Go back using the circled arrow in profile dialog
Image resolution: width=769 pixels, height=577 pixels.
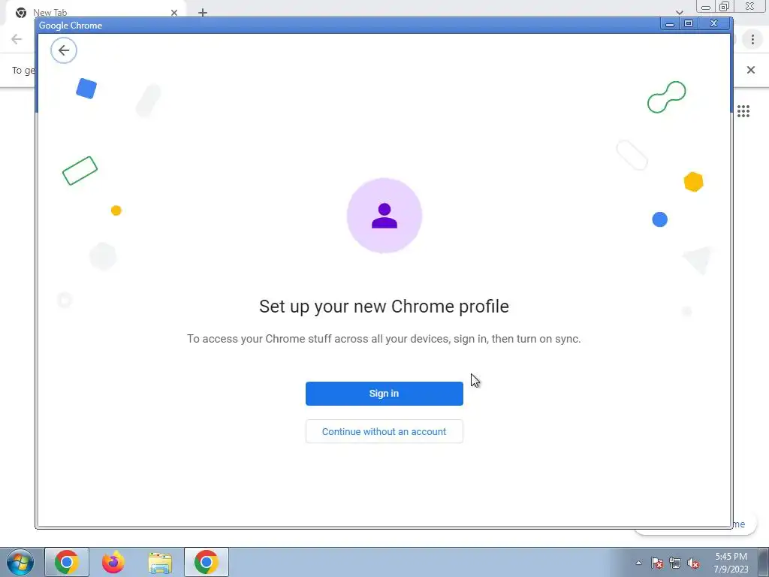tap(64, 50)
